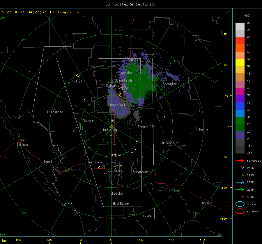Select the white 04DK arrow icon

tap(240, 168)
